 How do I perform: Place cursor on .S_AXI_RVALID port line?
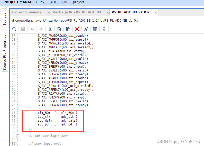click(63, 101)
